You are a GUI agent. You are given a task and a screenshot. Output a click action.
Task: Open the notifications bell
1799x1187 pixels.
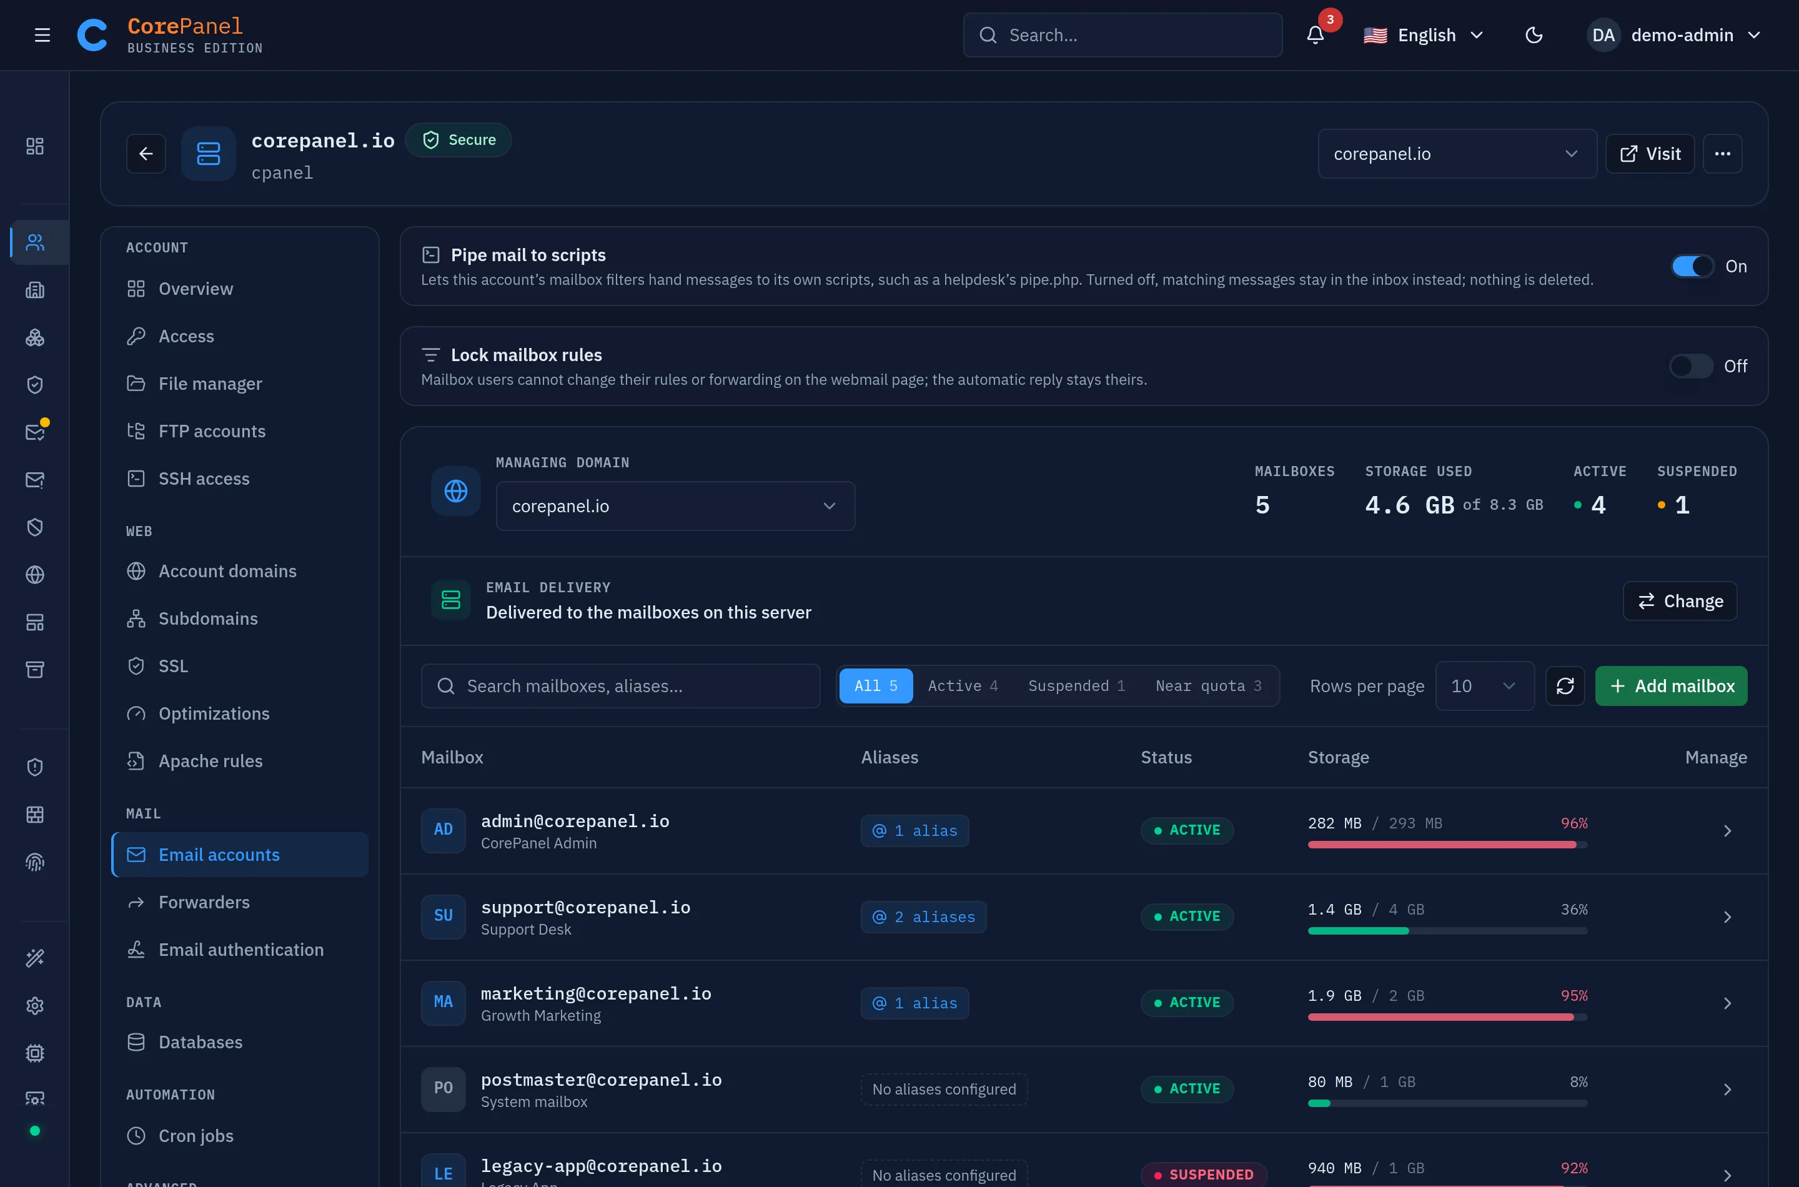tap(1316, 35)
